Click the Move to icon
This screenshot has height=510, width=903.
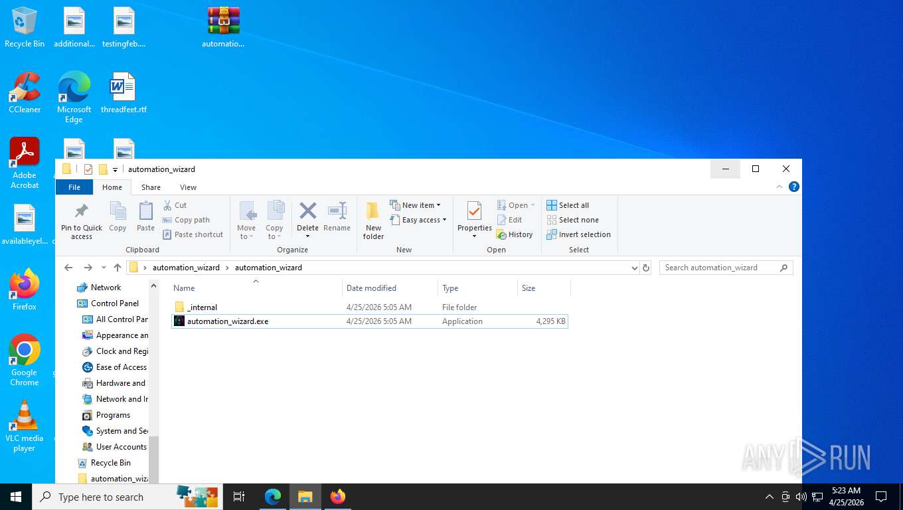point(247,211)
